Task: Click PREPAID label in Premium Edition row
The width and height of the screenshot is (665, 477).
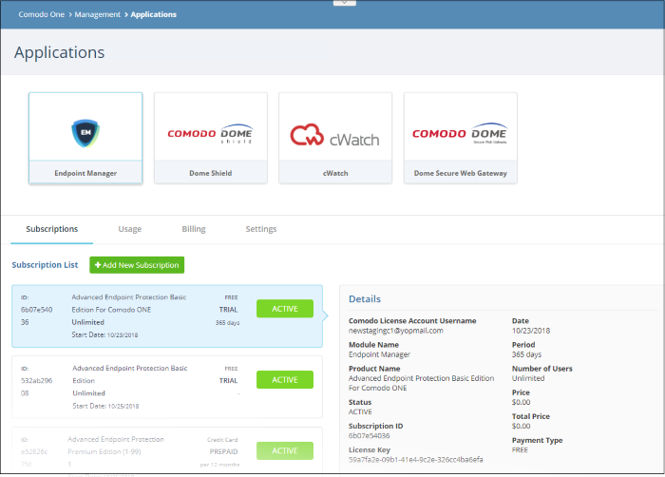Action: pos(223,451)
